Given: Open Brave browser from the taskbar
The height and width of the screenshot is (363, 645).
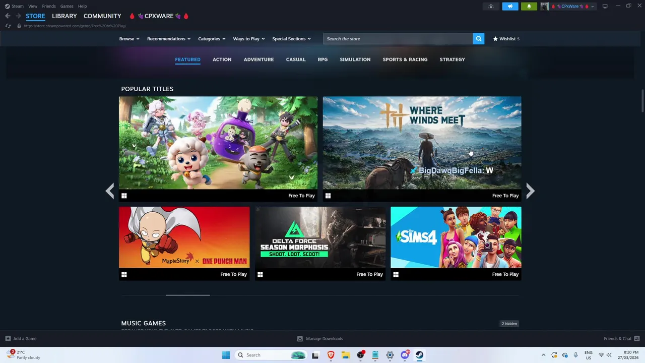Looking at the screenshot, I should pos(331,355).
